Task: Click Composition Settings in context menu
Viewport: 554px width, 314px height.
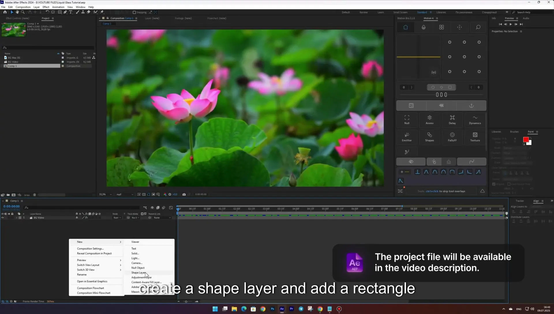Action: (90, 249)
